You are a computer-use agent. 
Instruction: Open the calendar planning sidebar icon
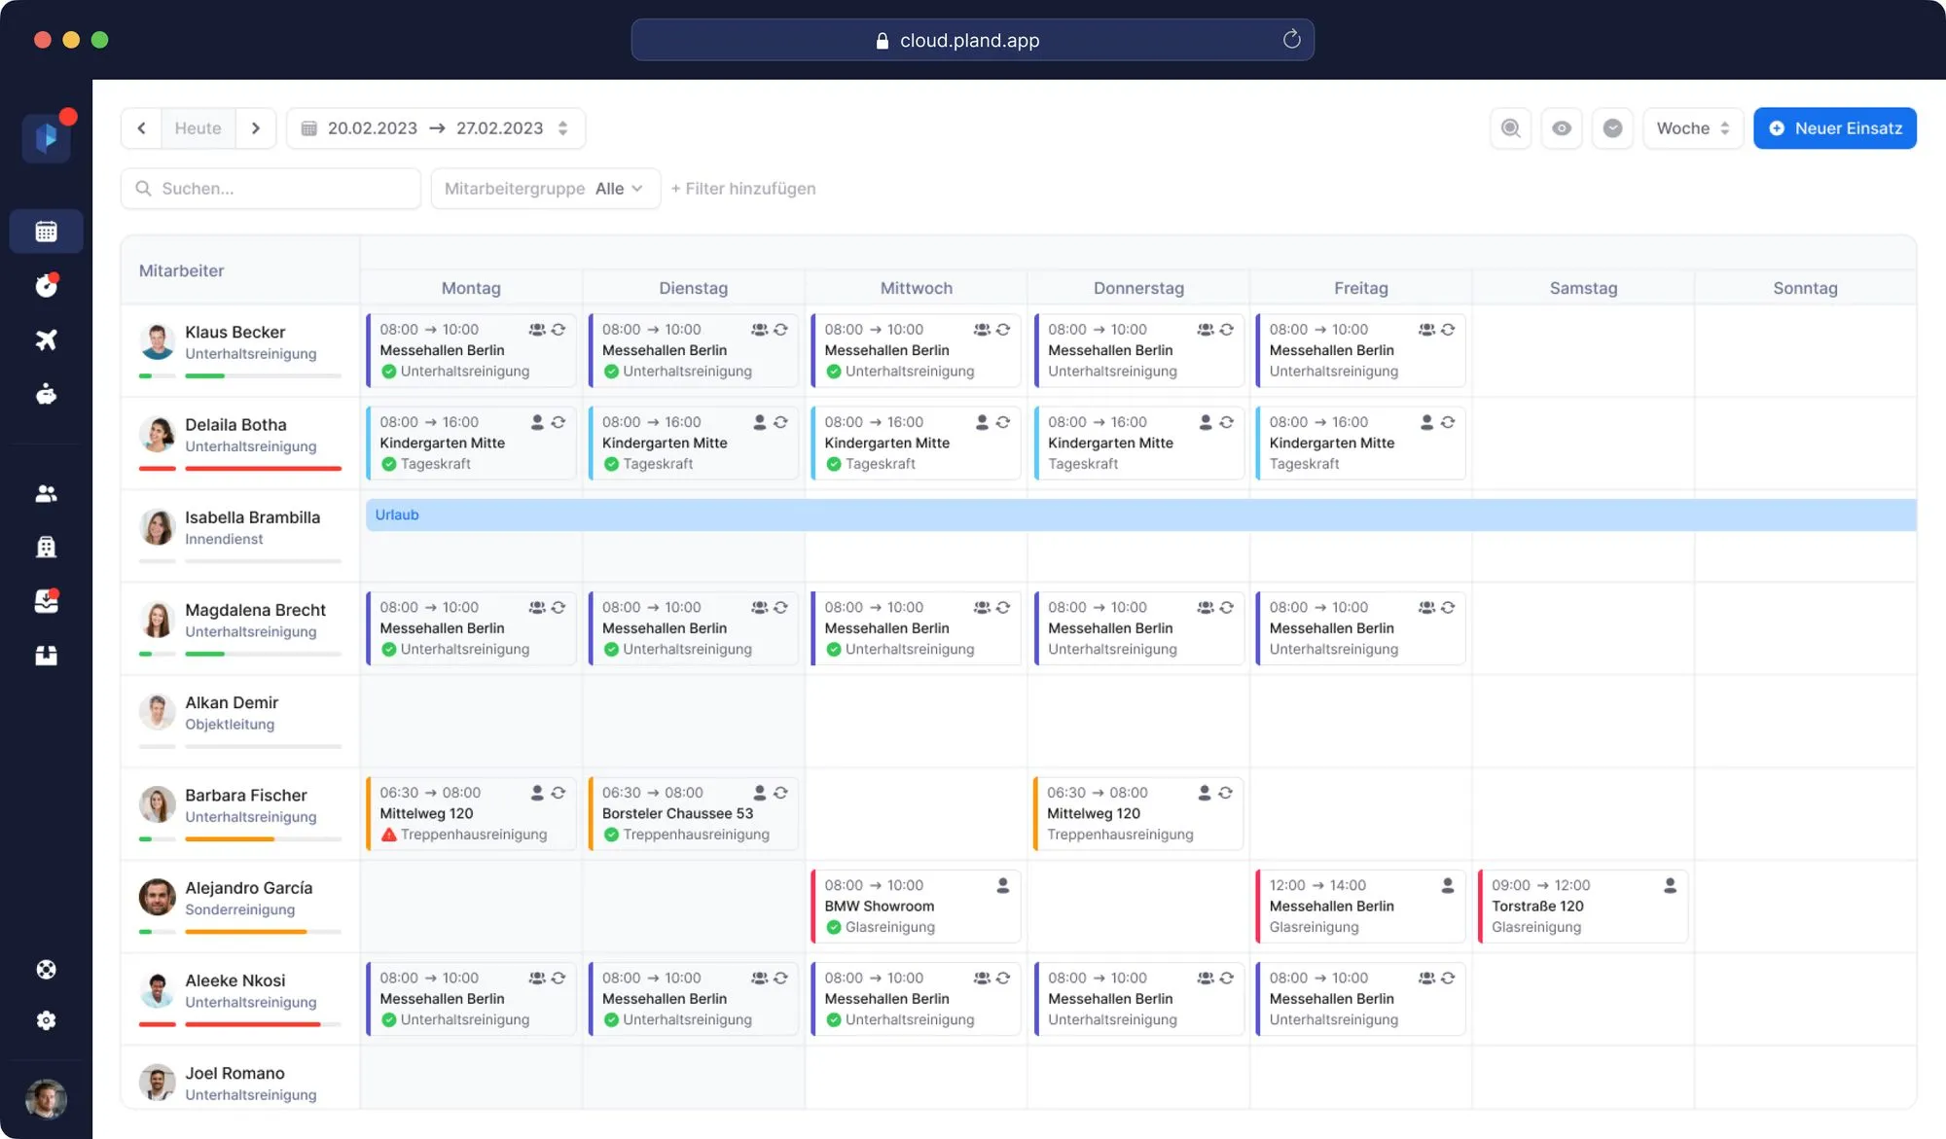pos(46,231)
